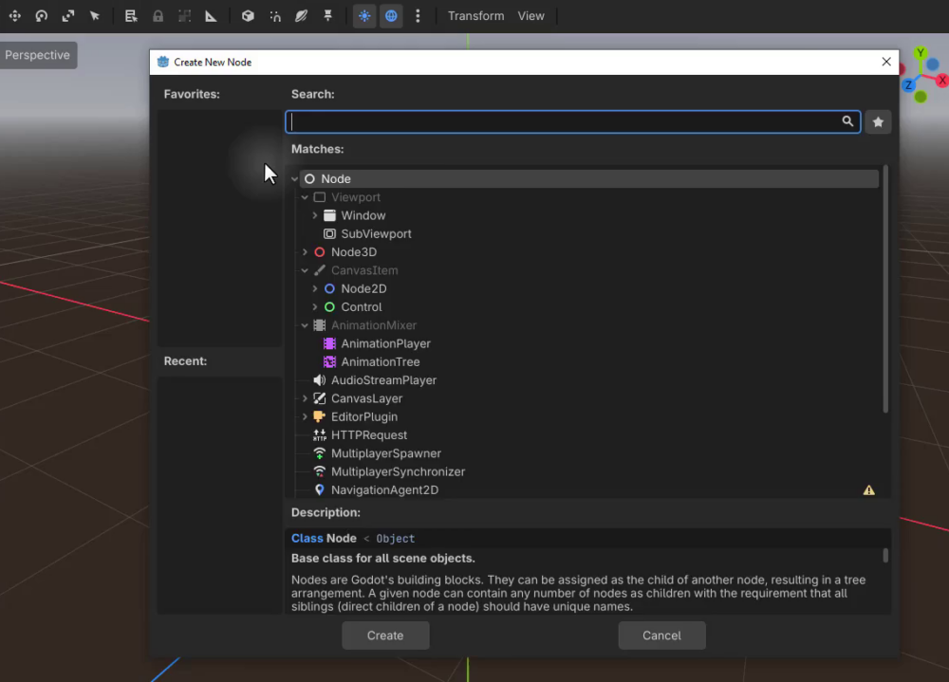Toggle preview environment globe

click(391, 16)
